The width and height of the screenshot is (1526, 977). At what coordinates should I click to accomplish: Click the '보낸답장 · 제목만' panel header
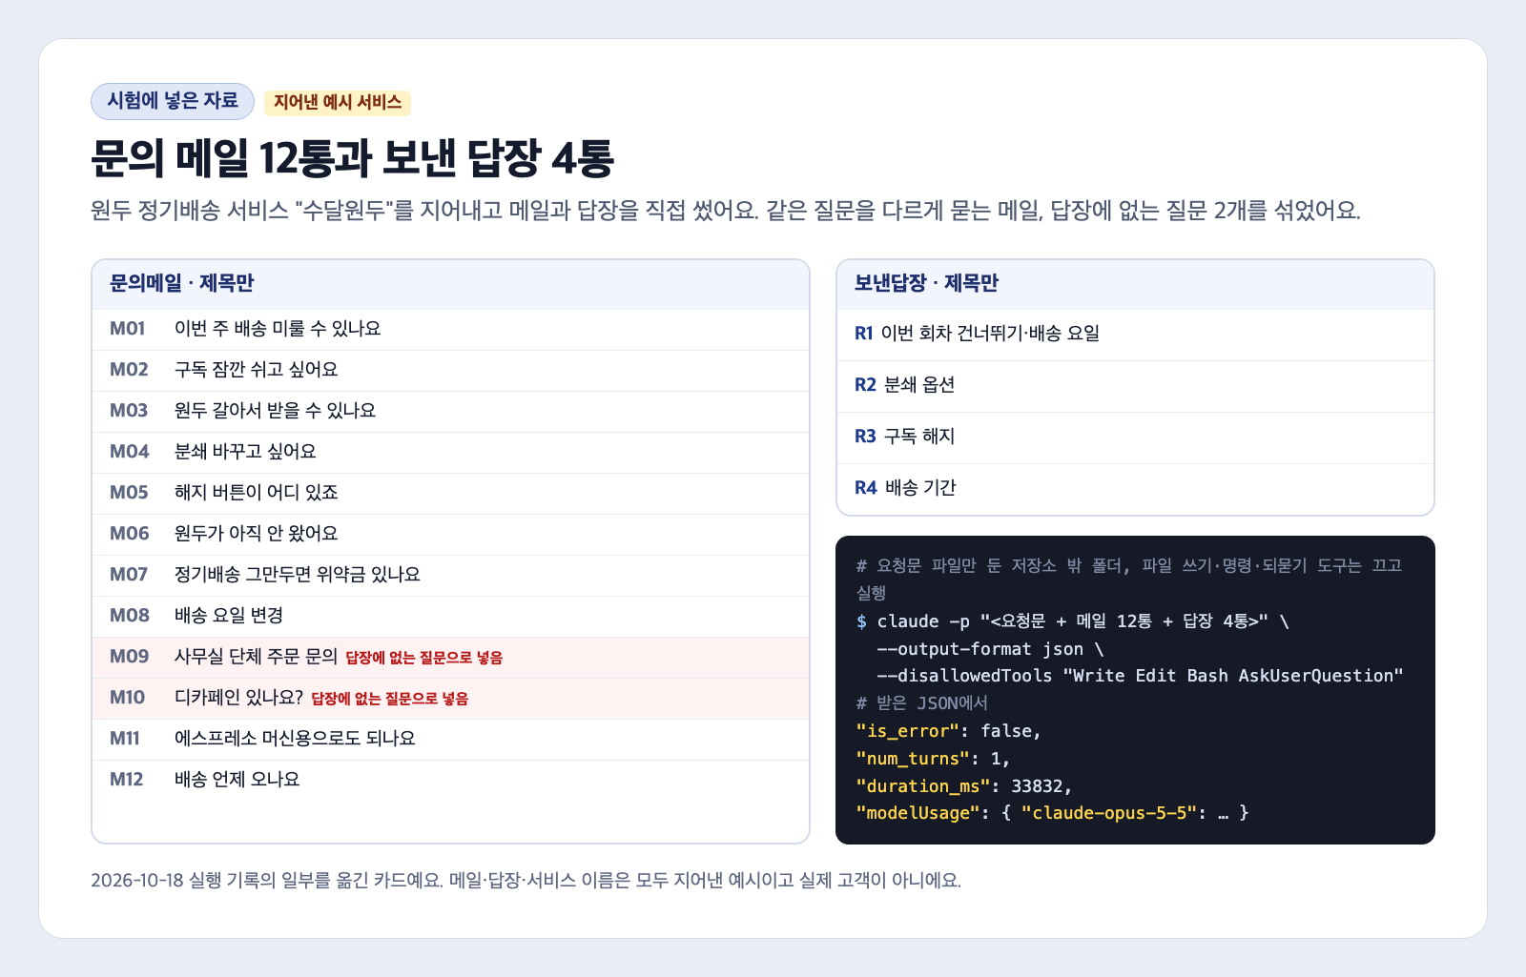click(x=1135, y=284)
